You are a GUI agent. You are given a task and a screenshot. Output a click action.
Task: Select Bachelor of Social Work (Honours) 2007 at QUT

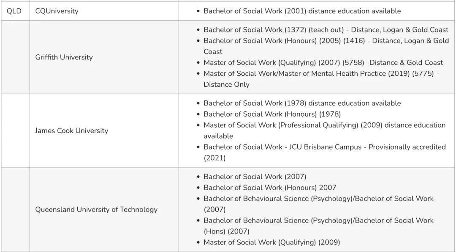pyautogui.click(x=270, y=188)
